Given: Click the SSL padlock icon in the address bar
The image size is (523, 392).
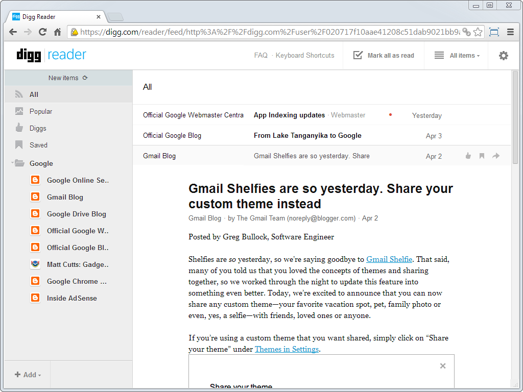Looking at the screenshot, I should 75,32.
